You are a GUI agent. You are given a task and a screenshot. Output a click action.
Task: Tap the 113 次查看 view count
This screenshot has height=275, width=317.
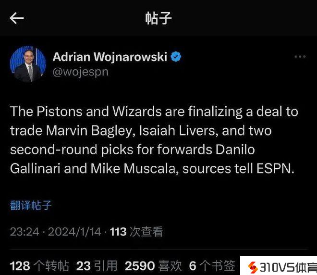136,232
